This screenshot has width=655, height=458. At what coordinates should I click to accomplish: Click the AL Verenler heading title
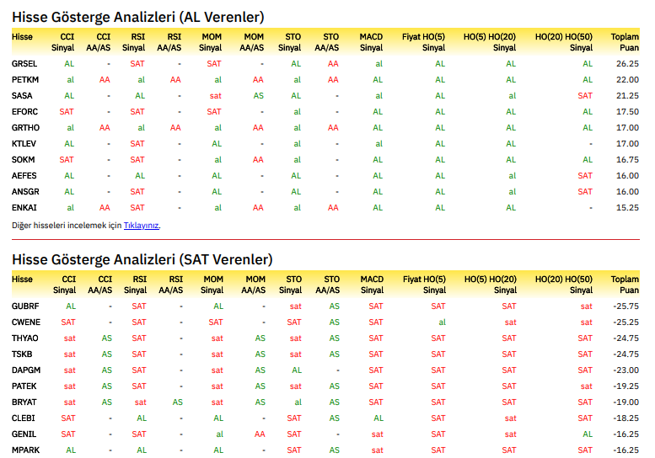138,17
